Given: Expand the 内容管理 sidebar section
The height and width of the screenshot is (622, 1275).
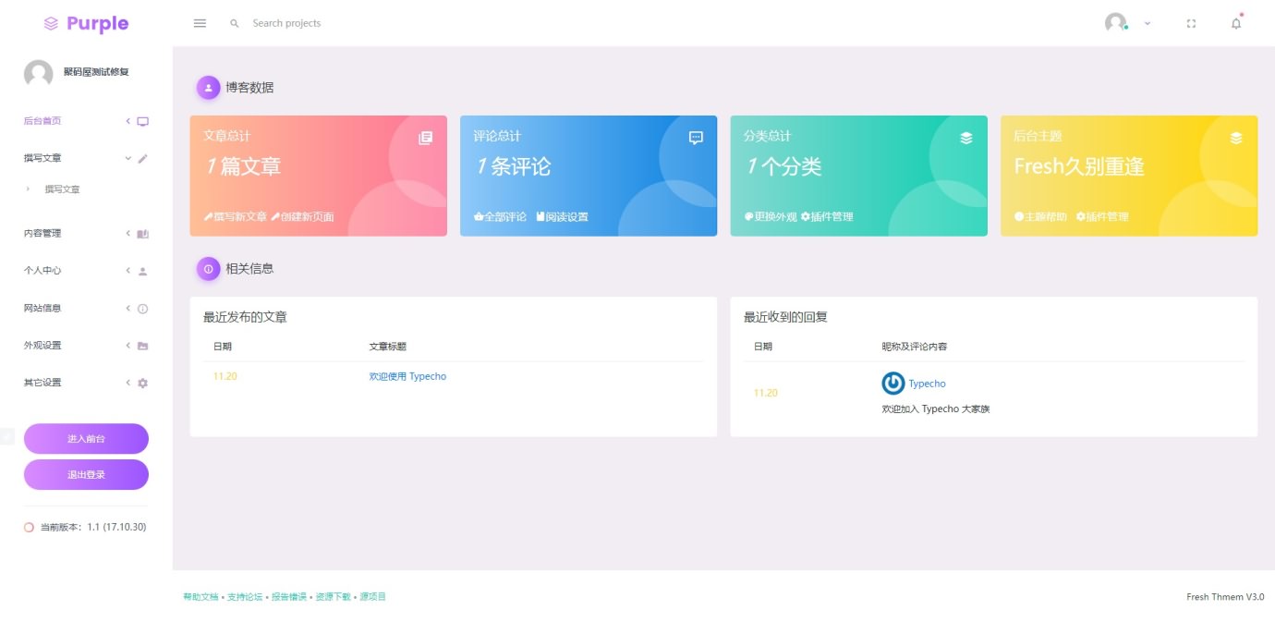Looking at the screenshot, I should pyautogui.click(x=127, y=233).
